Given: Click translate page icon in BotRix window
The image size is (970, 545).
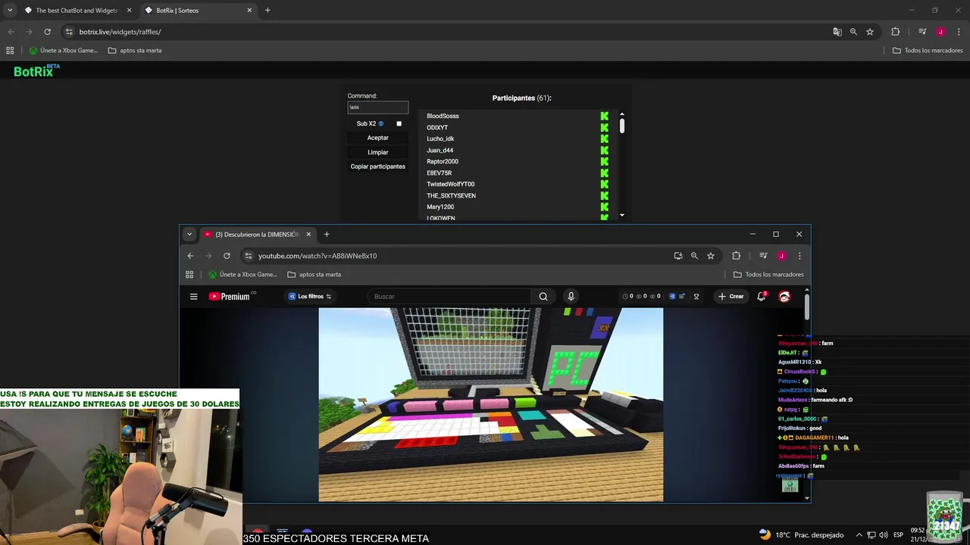Looking at the screenshot, I should (837, 32).
